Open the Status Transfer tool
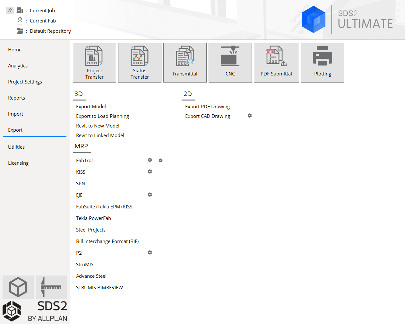 140,63
